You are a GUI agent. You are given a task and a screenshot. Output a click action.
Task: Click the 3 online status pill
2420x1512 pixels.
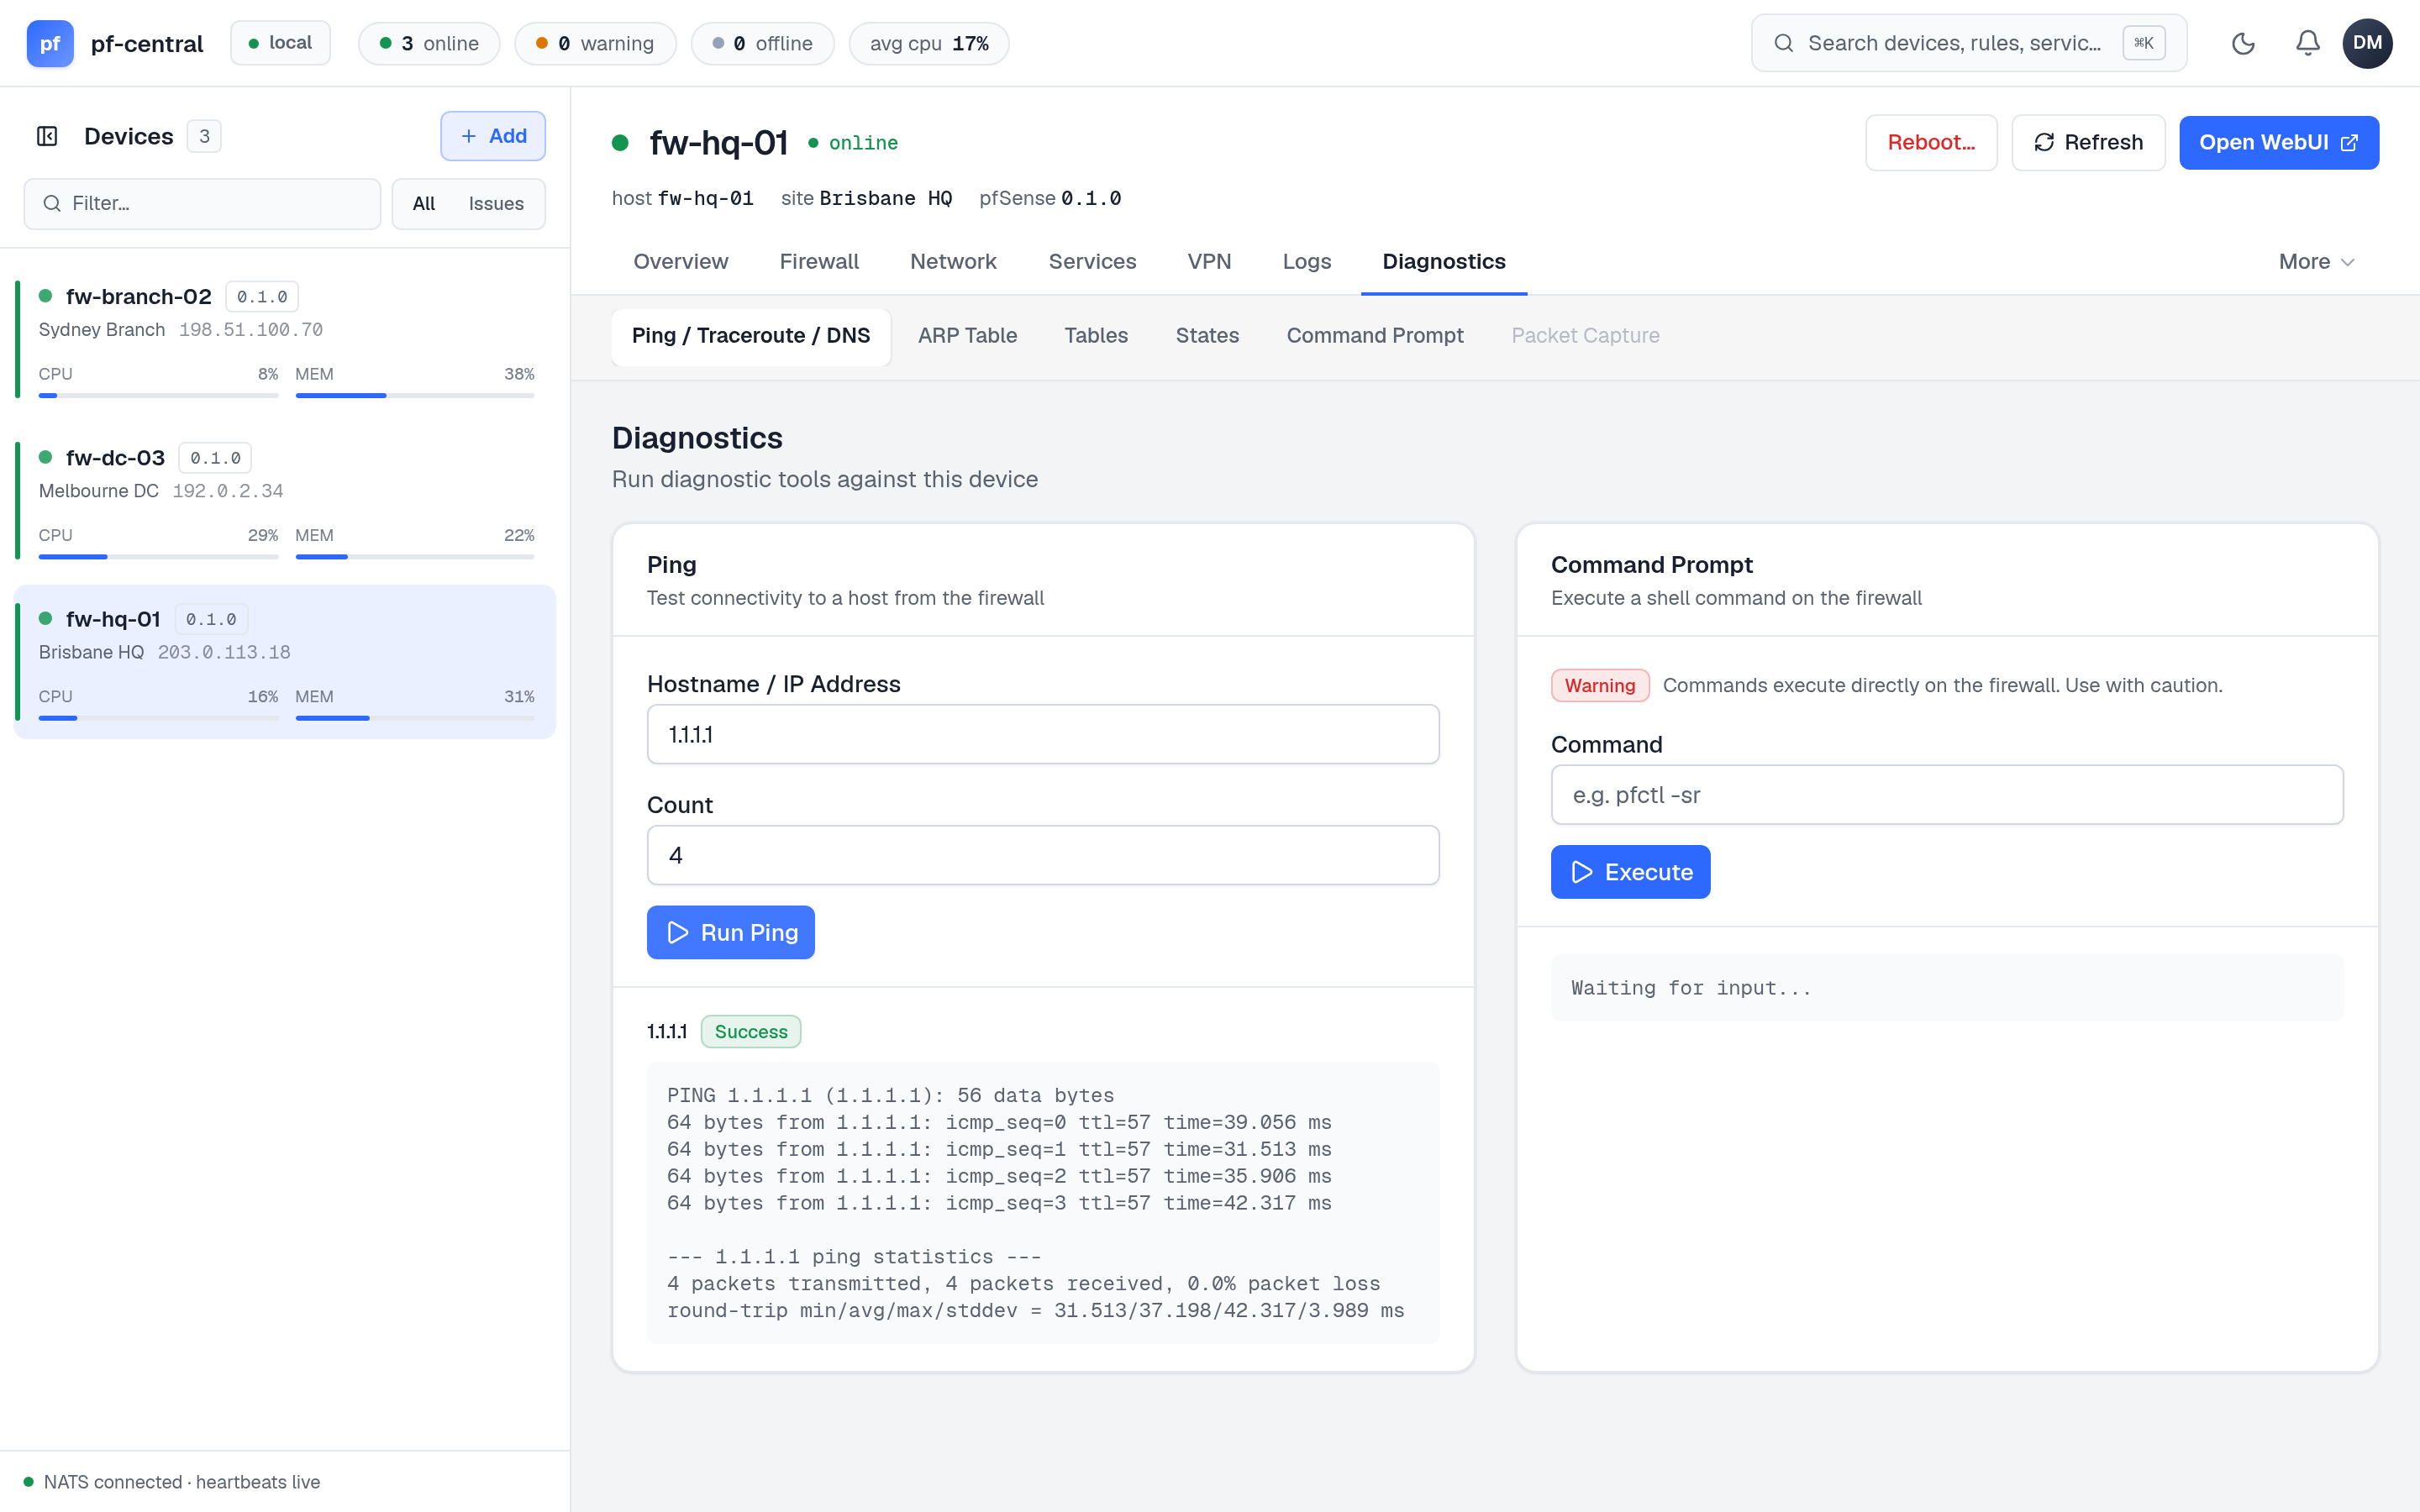(x=429, y=43)
